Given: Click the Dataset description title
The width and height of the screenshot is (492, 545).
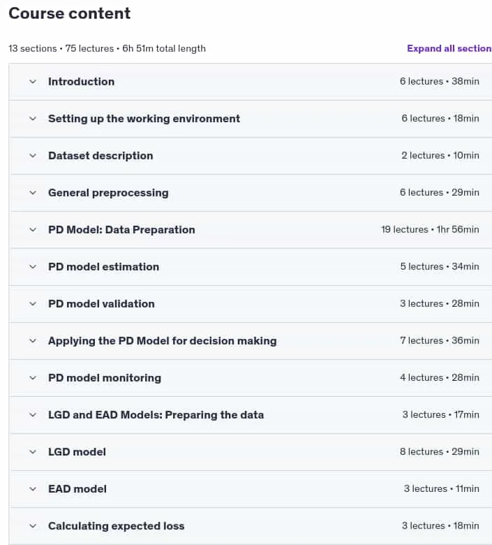Looking at the screenshot, I should tap(100, 156).
